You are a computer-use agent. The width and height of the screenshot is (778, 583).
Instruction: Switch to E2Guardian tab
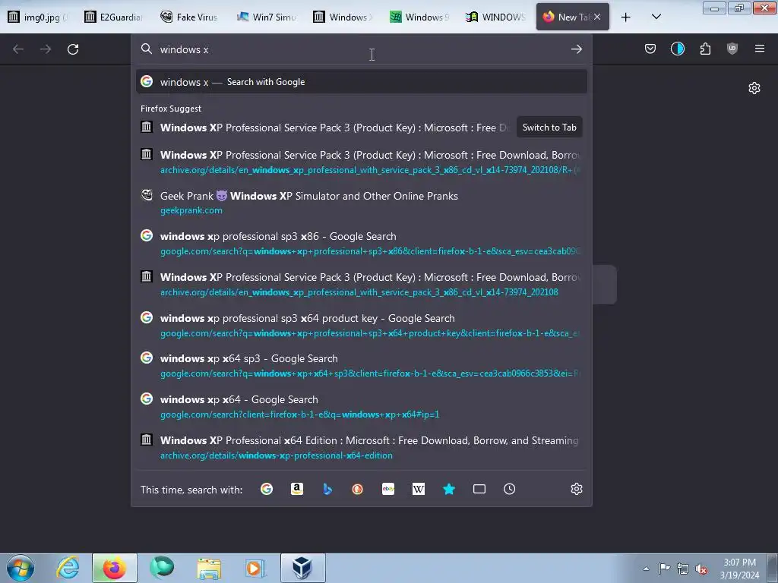pyautogui.click(x=114, y=17)
